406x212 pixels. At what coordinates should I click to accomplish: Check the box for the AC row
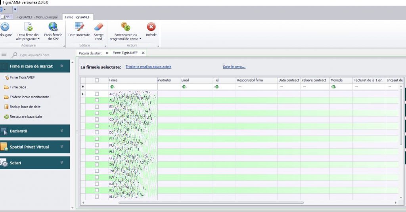[x=97, y=94]
